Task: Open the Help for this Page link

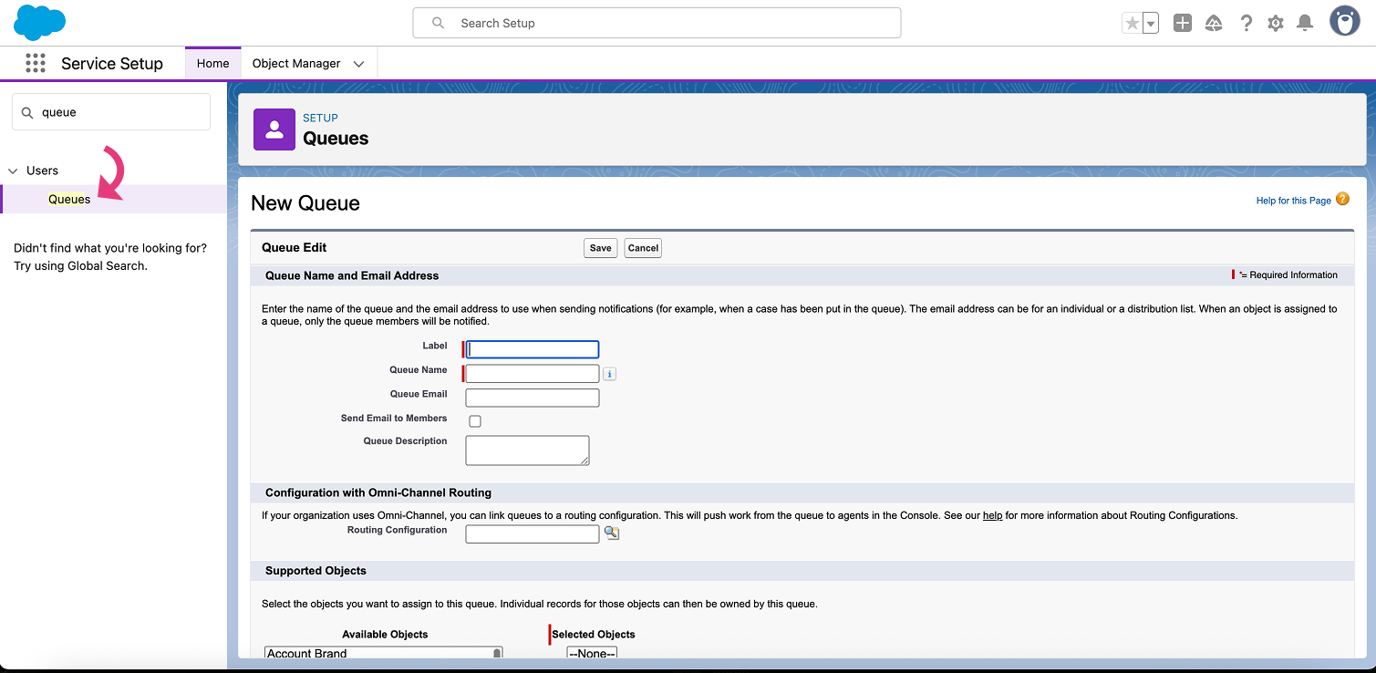Action: [1293, 201]
